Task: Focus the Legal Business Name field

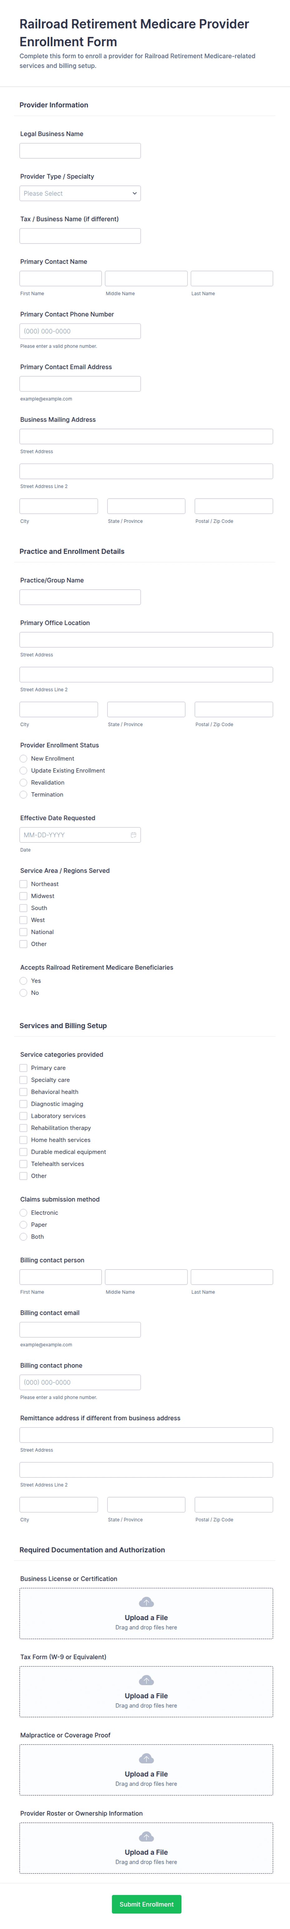Action: click(x=80, y=150)
